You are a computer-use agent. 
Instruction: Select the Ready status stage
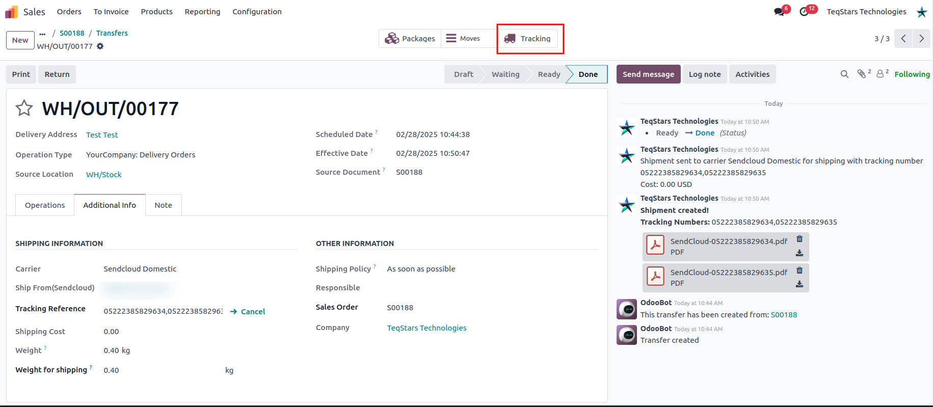(x=549, y=74)
